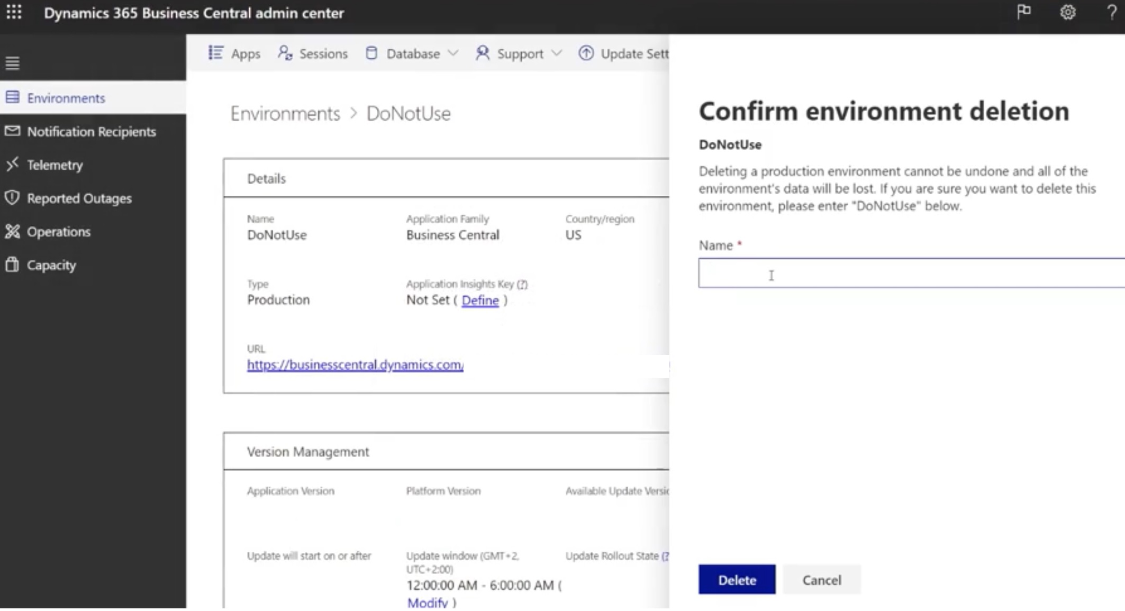The image size is (1125, 611).
Task: Collapse the hamburger navigation menu
Action: pyautogui.click(x=12, y=63)
